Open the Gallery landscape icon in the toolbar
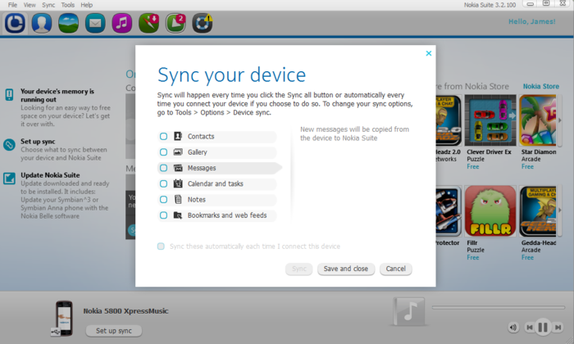The image size is (574, 344). [68, 23]
